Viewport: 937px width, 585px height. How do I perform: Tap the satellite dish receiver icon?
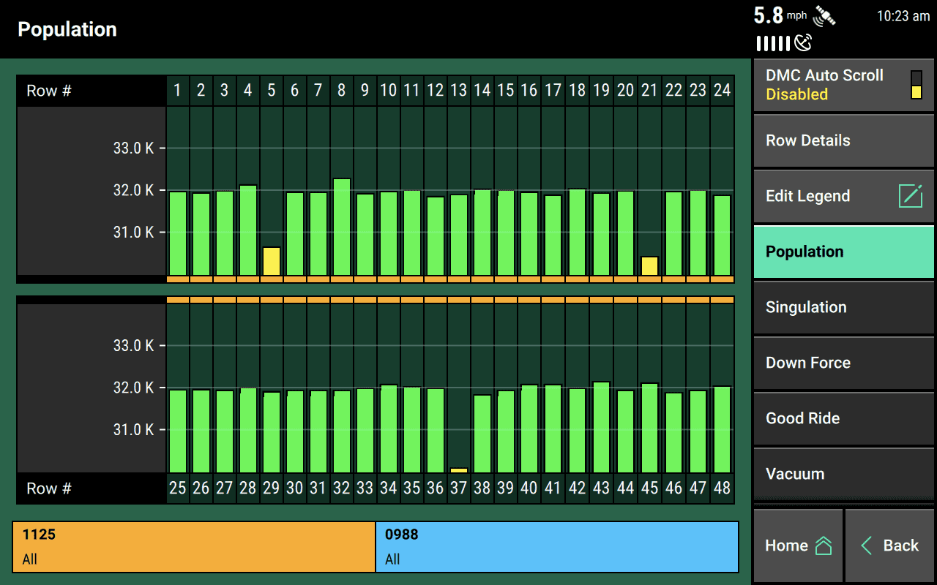pyautogui.click(x=802, y=44)
